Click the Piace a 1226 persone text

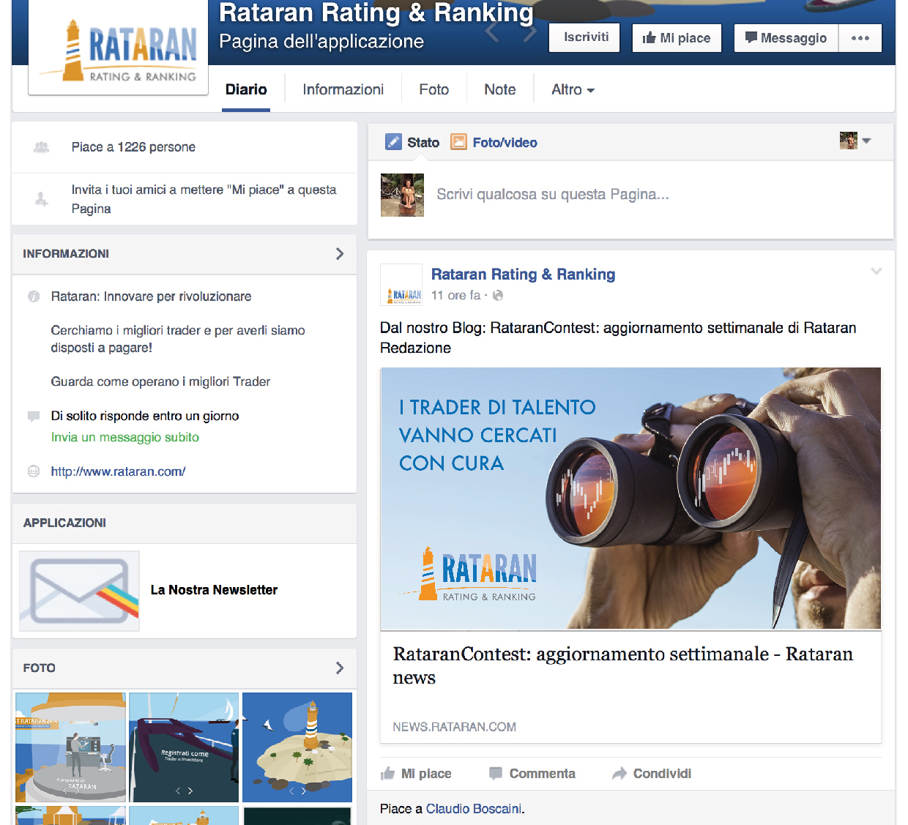pyautogui.click(x=133, y=147)
